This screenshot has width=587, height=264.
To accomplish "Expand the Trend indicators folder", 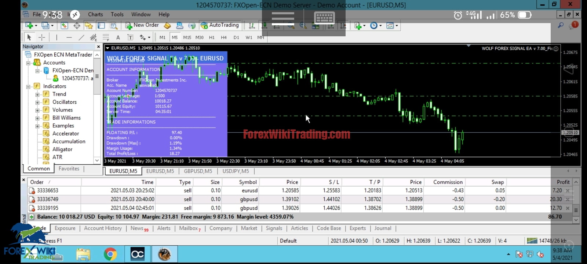I will (37, 95).
